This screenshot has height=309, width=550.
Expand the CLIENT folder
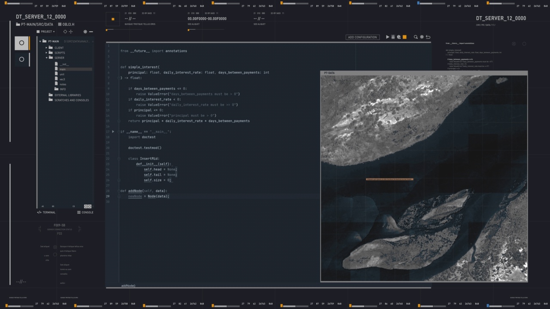46,48
